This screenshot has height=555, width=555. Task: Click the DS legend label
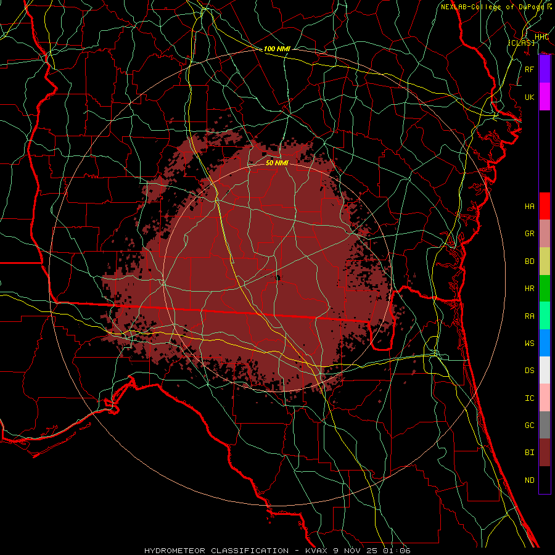[529, 371]
